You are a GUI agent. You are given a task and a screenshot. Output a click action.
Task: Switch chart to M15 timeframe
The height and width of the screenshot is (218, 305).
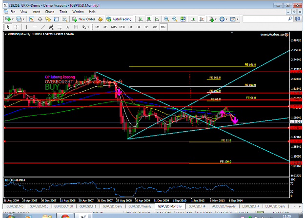click(114, 27)
